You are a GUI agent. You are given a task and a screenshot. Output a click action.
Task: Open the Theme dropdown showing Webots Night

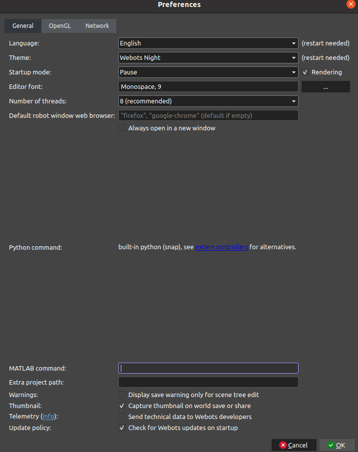(208, 57)
